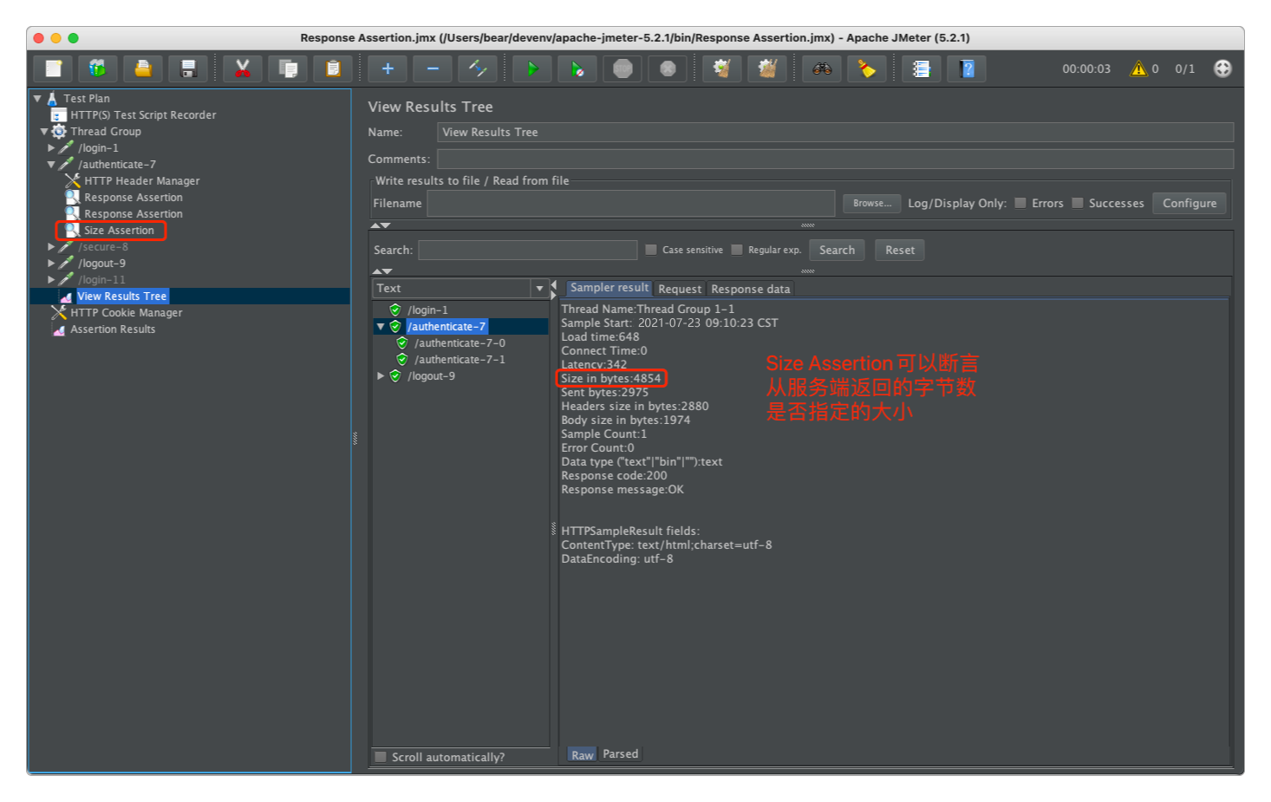Click the Configure button
This screenshot has height=802, width=1271.
(1190, 203)
